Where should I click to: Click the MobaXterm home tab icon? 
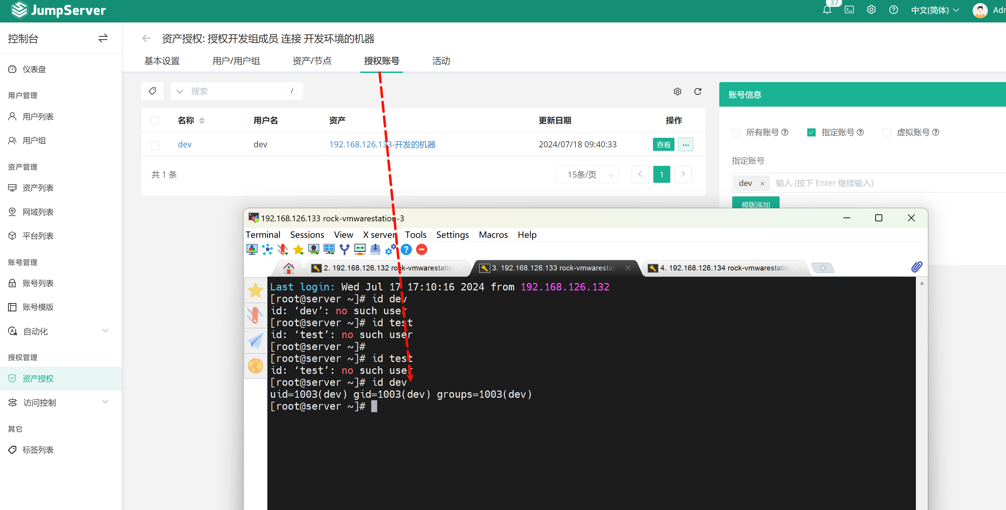288,268
